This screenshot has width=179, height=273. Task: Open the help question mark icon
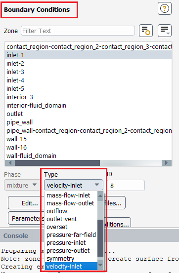point(165,8)
